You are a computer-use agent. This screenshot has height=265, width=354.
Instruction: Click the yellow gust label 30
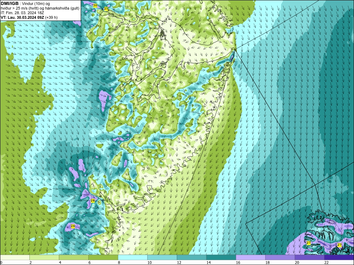(95, 5)
